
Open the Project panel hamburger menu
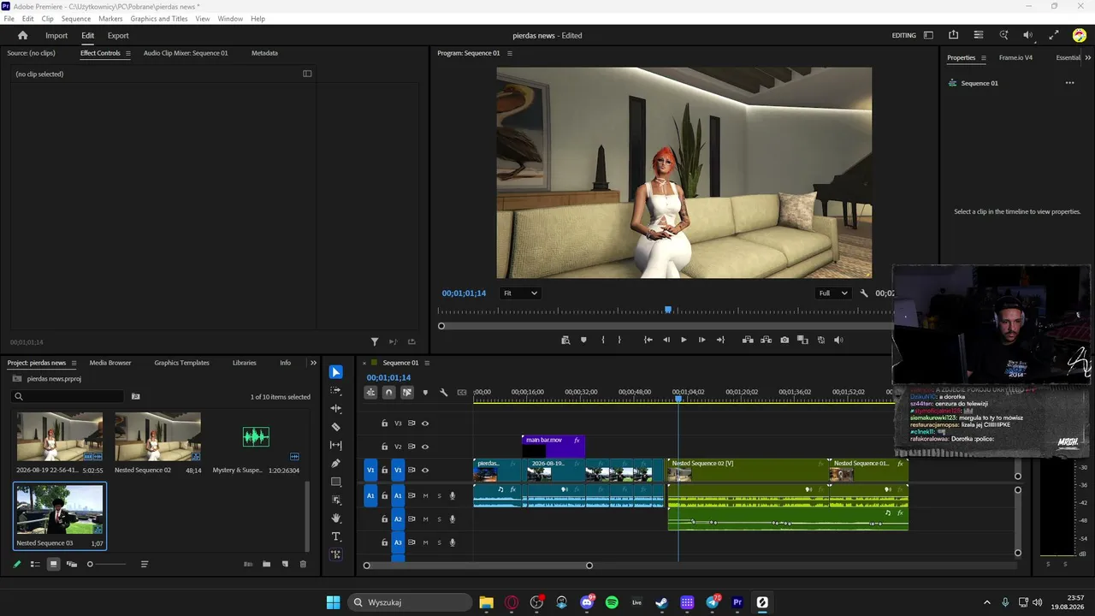[x=74, y=363]
